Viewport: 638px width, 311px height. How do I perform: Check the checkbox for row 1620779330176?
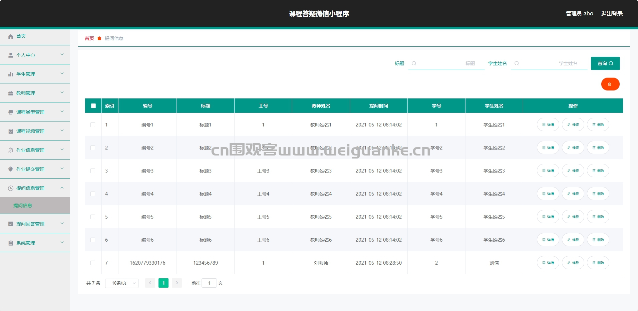pyautogui.click(x=93, y=263)
